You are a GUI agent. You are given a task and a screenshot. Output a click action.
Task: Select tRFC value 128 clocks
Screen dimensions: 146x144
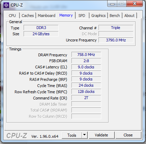coord(86,92)
